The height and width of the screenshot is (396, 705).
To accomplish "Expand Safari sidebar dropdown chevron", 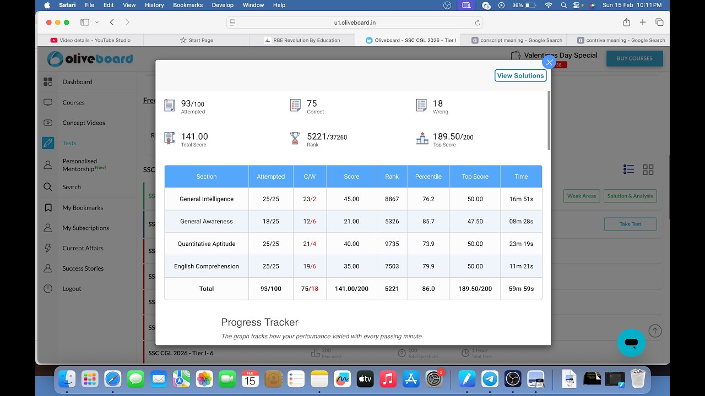I will (97, 22).
